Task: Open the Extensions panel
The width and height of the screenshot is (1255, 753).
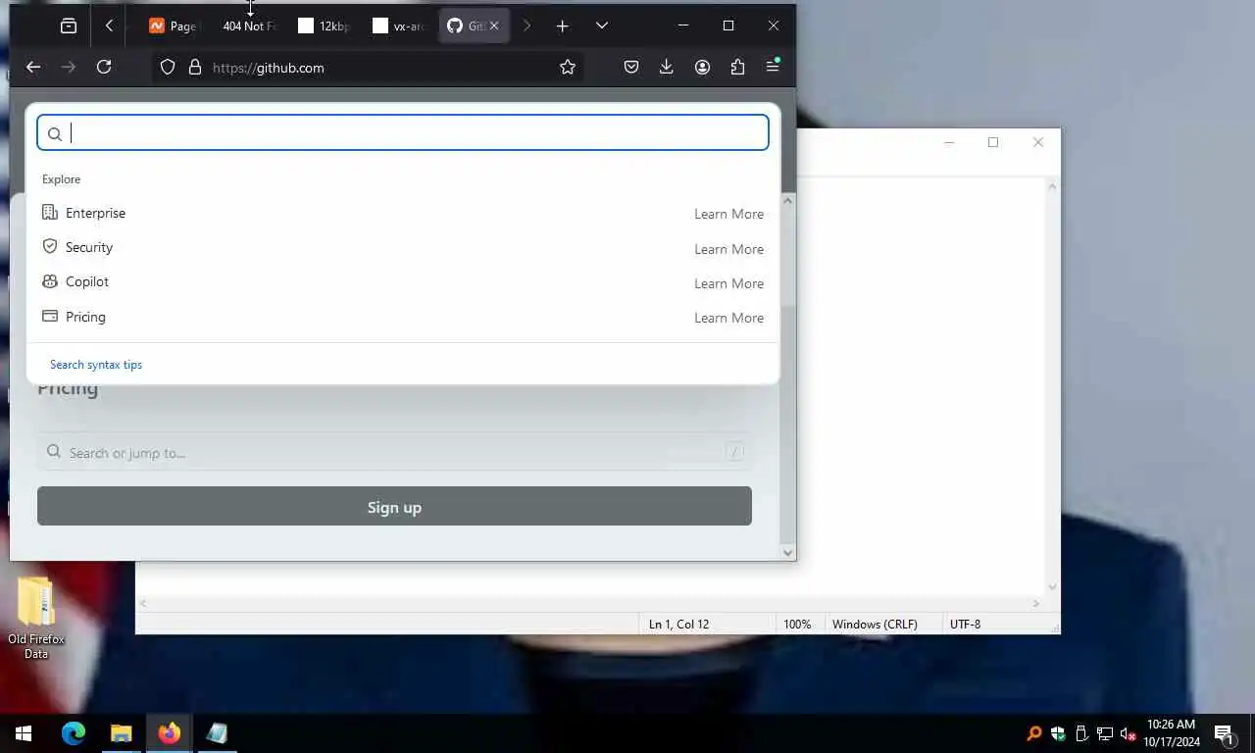Action: pos(737,67)
